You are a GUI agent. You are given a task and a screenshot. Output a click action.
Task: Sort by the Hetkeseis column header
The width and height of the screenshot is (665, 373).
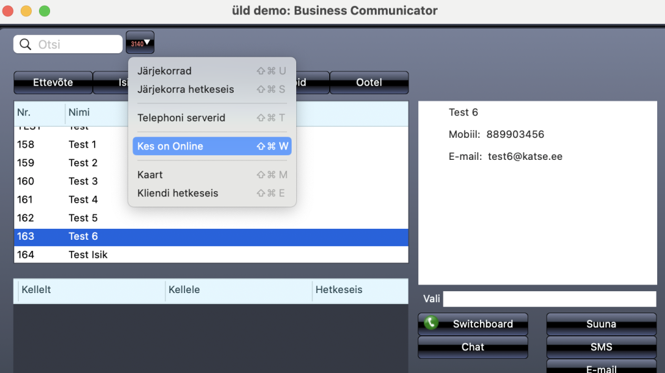pyautogui.click(x=338, y=290)
